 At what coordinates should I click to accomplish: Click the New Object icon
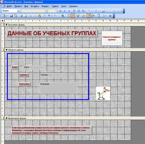coord(103,16)
